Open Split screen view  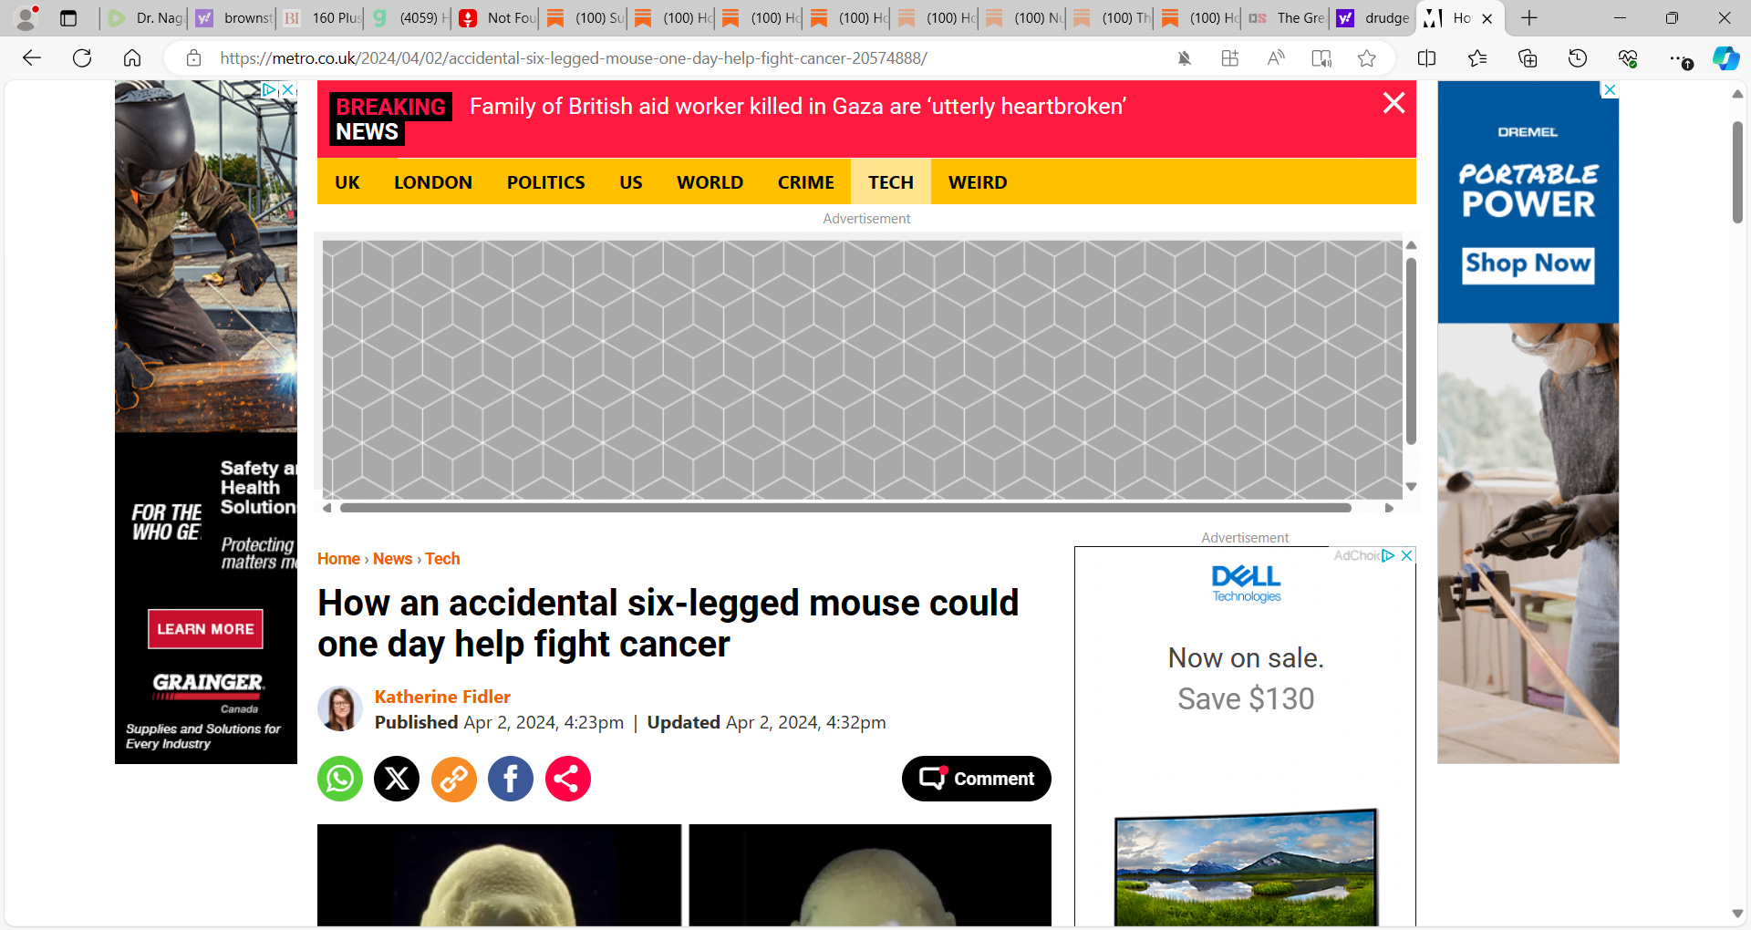click(1427, 58)
